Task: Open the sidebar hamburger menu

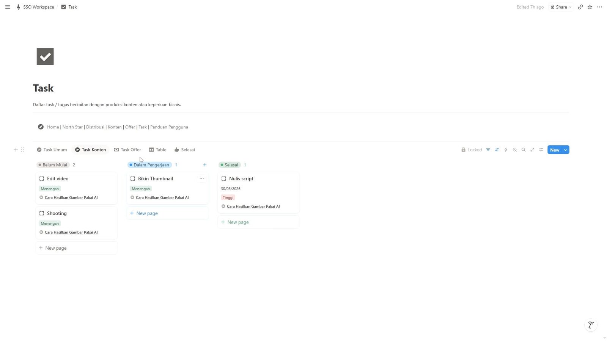Action: (8, 7)
